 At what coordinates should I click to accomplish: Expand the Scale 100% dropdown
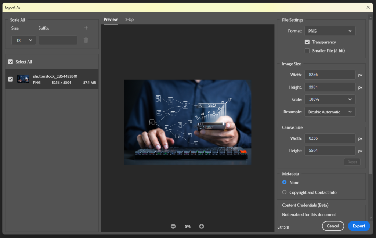[x=330, y=99]
